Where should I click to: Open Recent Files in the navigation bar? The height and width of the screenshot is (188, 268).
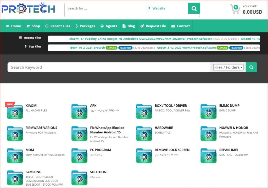pos(58,26)
